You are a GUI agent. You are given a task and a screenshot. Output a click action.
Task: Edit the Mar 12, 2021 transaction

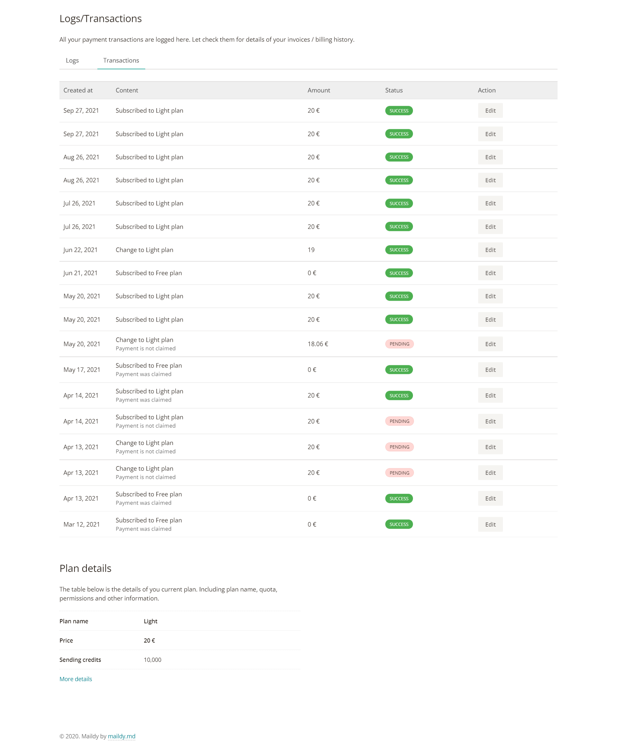[x=490, y=524]
